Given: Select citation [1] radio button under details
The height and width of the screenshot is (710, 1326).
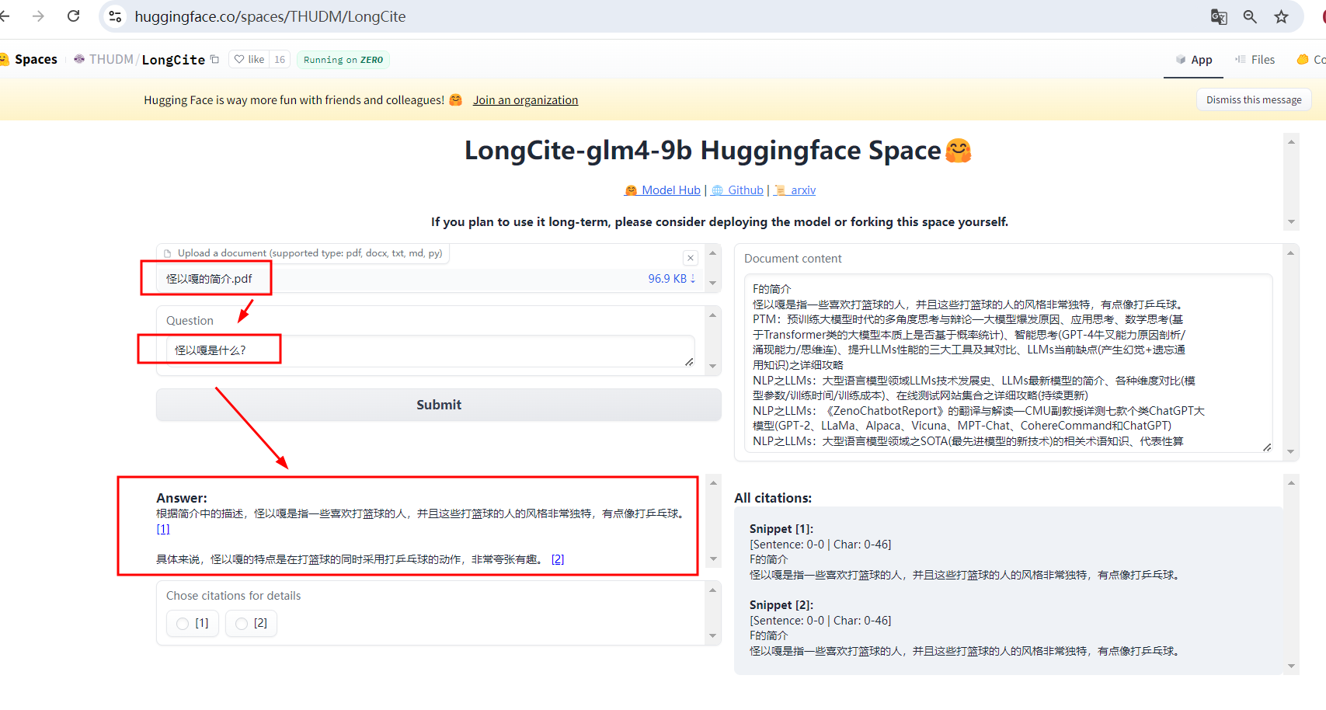Looking at the screenshot, I should coord(182,623).
